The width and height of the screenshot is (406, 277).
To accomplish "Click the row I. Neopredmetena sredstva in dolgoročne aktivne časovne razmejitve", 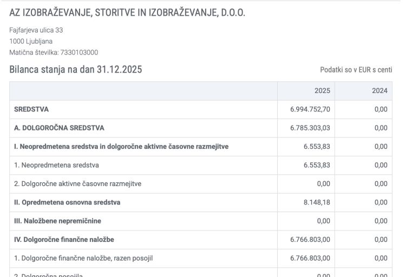I will coord(201,147).
